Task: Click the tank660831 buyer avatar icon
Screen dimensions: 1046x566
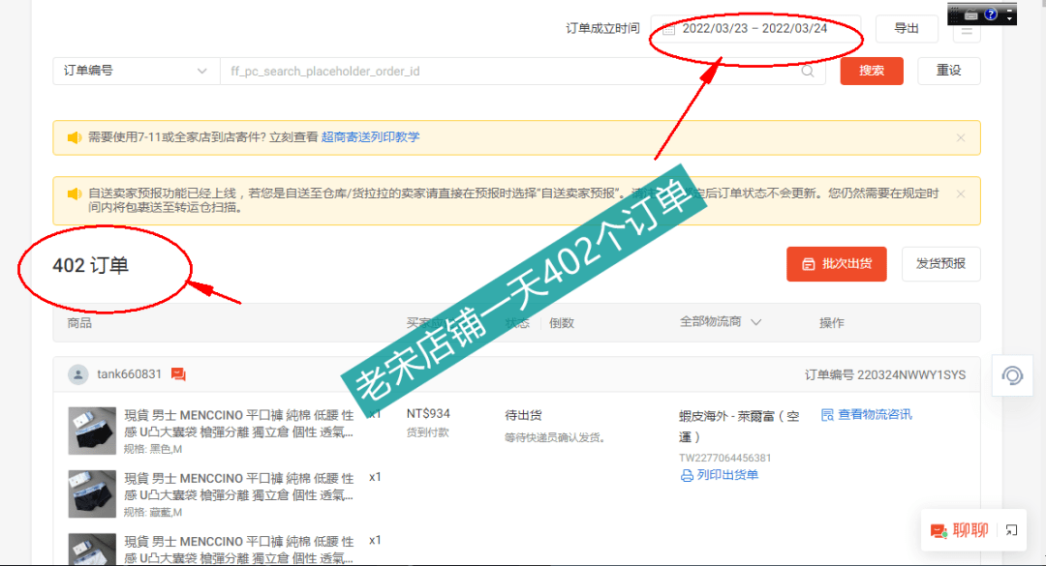Action: click(78, 374)
